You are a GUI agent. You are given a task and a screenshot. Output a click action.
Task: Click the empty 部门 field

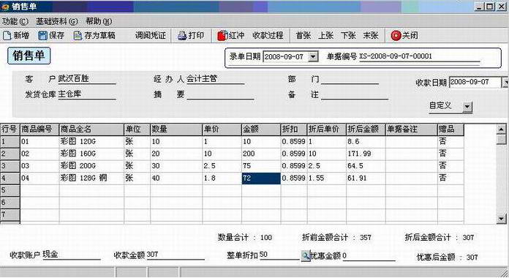click(350, 79)
